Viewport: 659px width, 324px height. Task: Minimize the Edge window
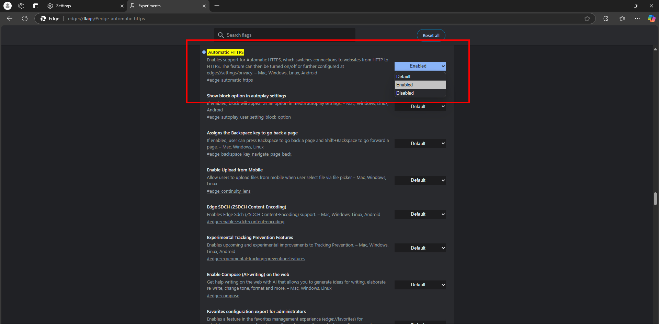point(620,6)
